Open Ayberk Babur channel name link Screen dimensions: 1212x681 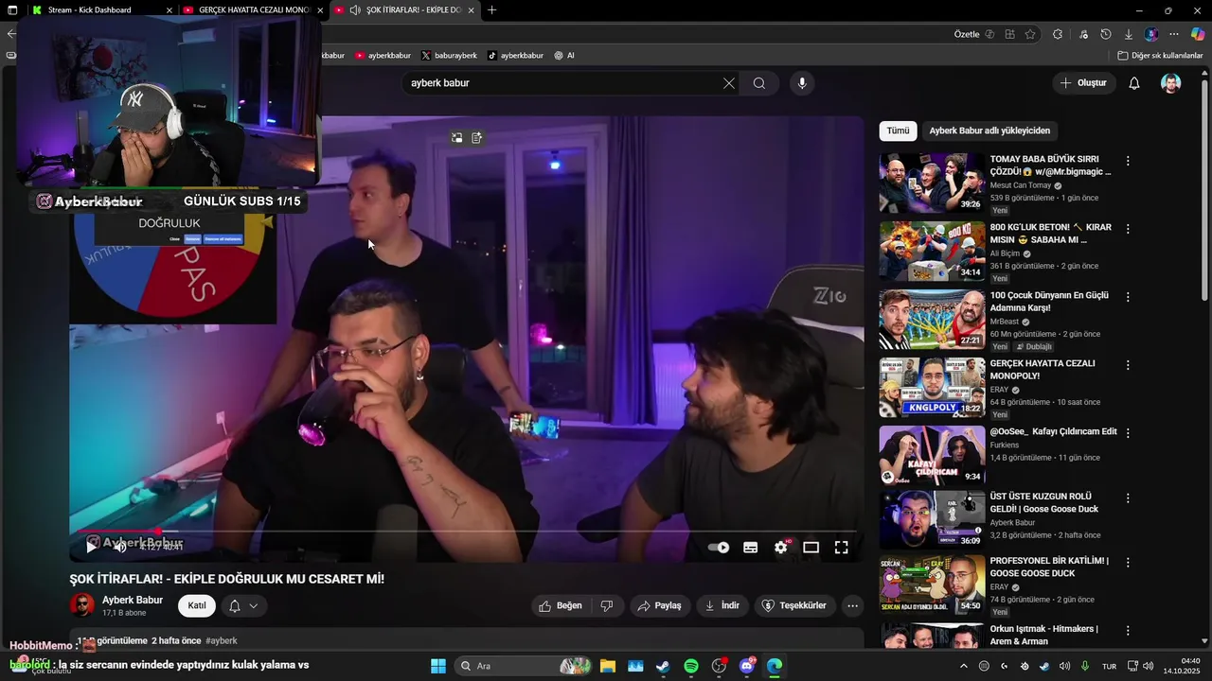[133, 600]
